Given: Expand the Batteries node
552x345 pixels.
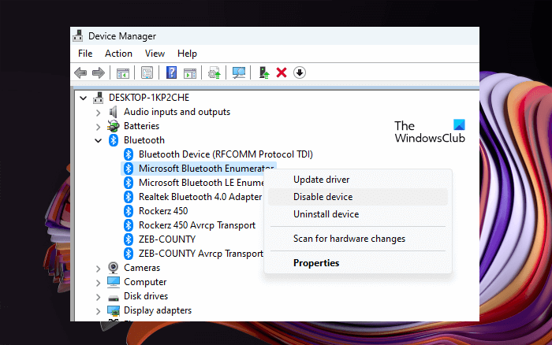Looking at the screenshot, I should click(99, 127).
